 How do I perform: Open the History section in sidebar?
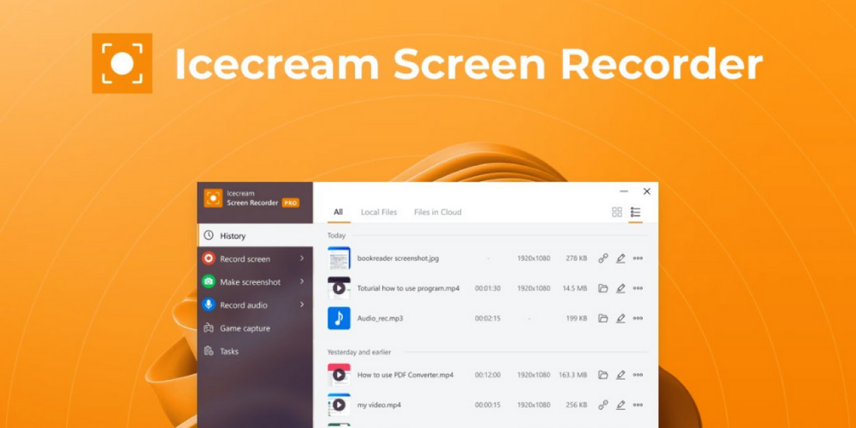[232, 235]
